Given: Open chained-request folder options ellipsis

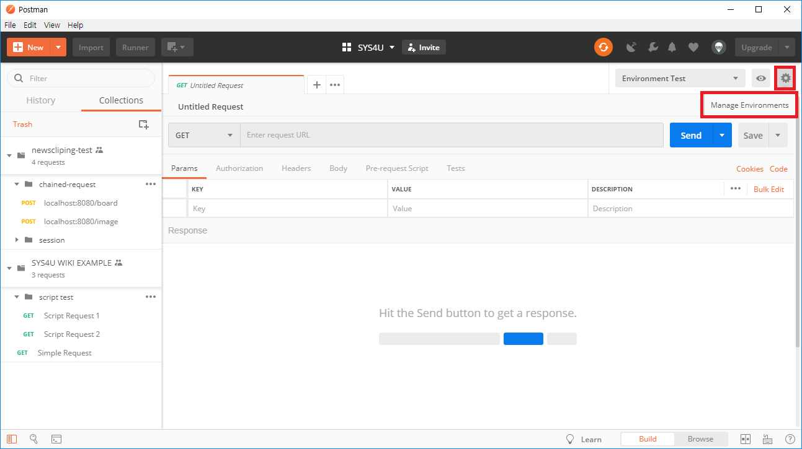Looking at the screenshot, I should 151,184.
